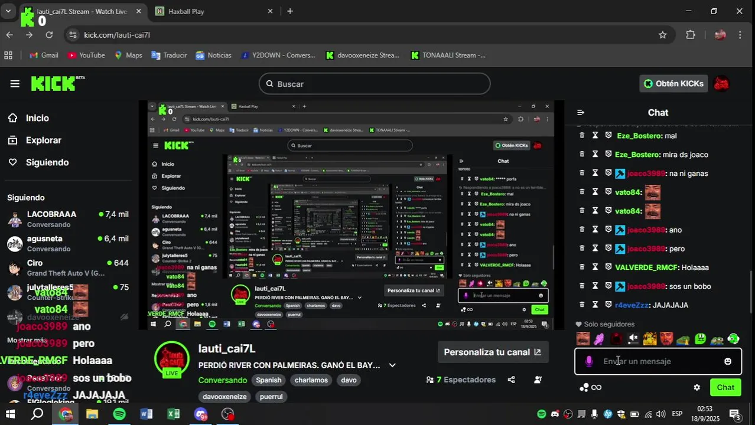Click the Chrome address bar URL
This screenshot has height=425, width=755.
click(117, 35)
